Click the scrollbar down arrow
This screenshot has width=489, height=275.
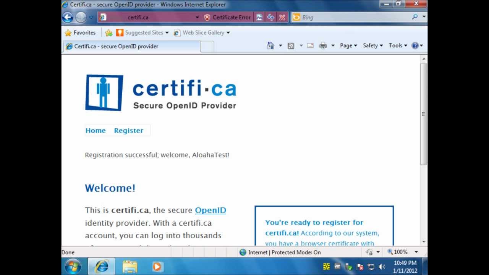tap(424, 242)
